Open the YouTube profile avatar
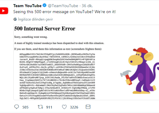Image resolution: width=159 pixels, height=113 pixels. [4, 11]
